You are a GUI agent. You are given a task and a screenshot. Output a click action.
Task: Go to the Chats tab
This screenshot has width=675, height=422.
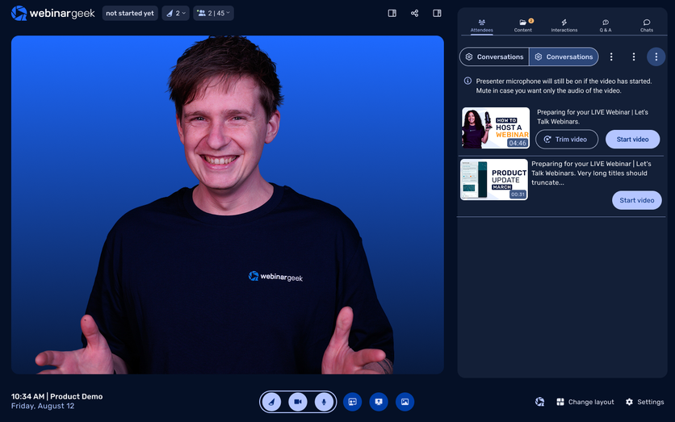coord(647,26)
